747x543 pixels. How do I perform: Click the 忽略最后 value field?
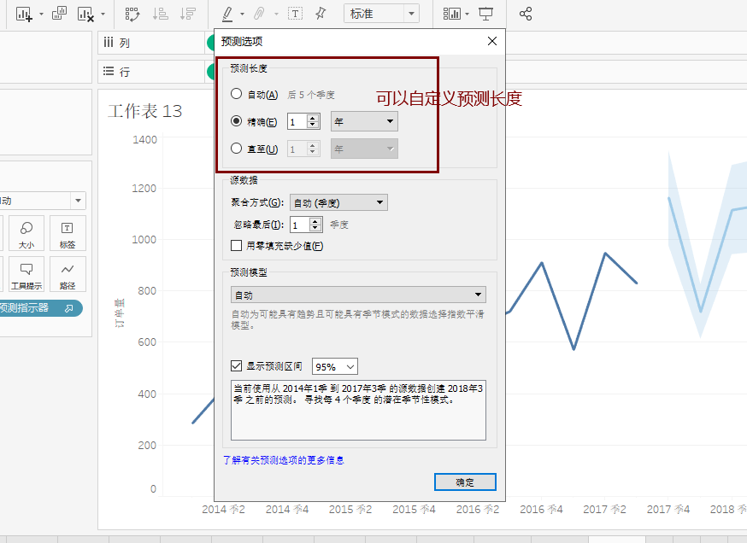[300, 225]
